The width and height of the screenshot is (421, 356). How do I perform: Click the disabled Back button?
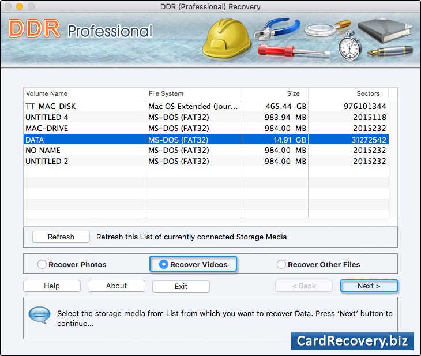(x=304, y=286)
